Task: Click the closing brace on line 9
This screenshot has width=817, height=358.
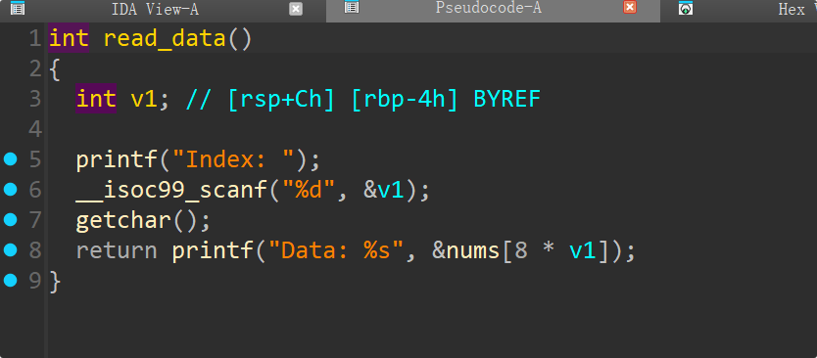Action: coord(55,281)
